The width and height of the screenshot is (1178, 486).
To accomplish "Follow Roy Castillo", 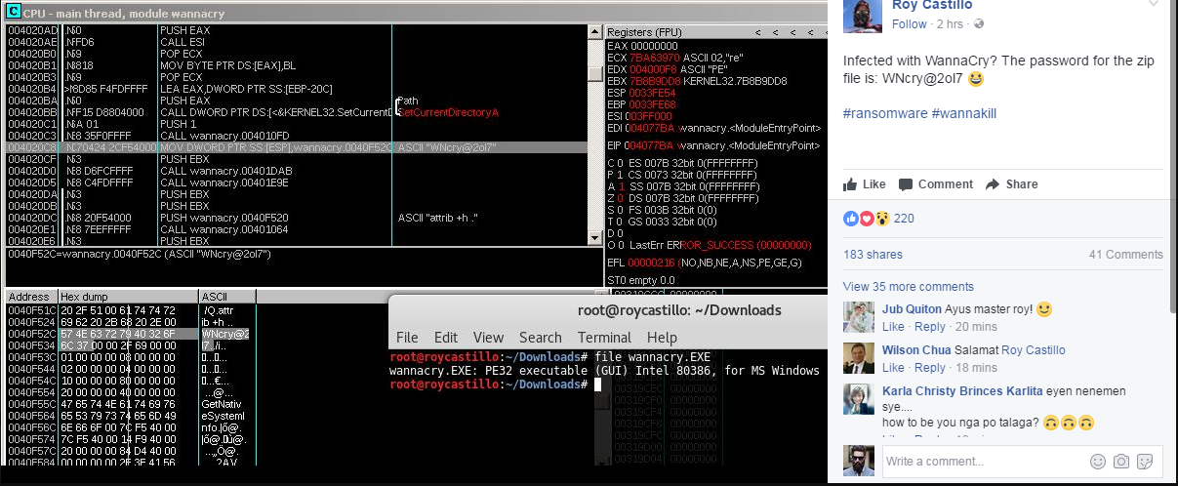I will coord(910,24).
